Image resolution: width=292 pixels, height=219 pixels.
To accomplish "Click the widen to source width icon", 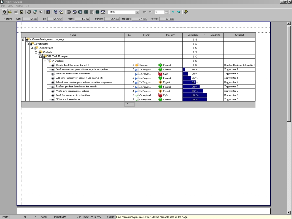I will pyautogui.click(x=103, y=12).
